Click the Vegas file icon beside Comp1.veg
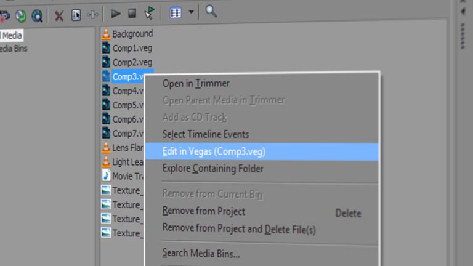The width and height of the screenshot is (473, 266). 106,48
